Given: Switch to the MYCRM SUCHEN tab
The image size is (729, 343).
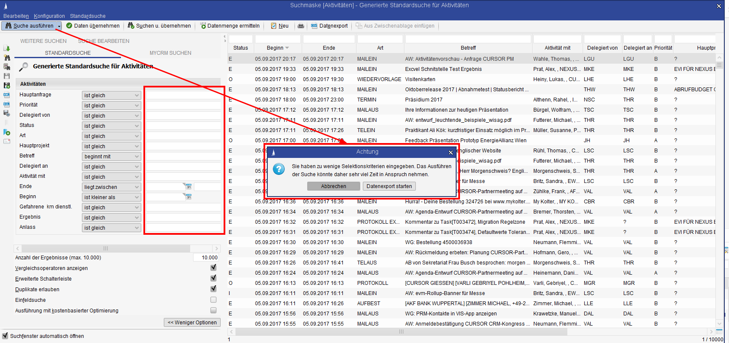Looking at the screenshot, I should coord(170,53).
